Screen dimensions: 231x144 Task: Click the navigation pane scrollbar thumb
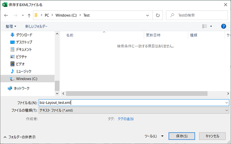[x=57, y=86]
